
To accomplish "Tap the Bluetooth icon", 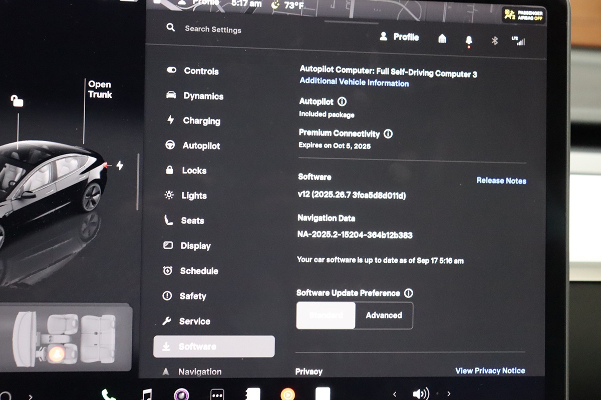I will pos(494,41).
